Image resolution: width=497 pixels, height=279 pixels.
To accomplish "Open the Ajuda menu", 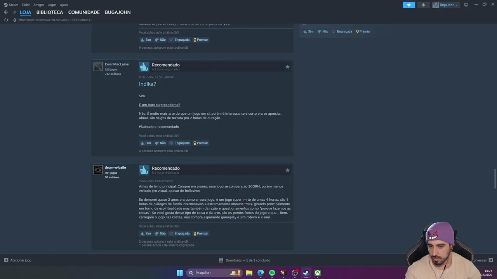I will [64, 5].
